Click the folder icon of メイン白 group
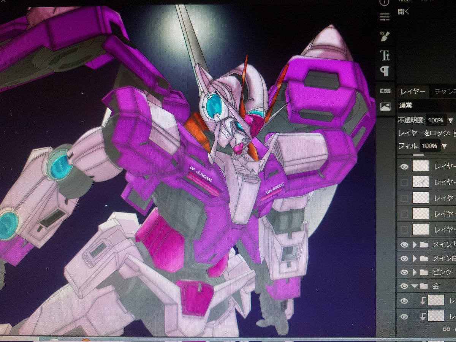 tap(424, 259)
